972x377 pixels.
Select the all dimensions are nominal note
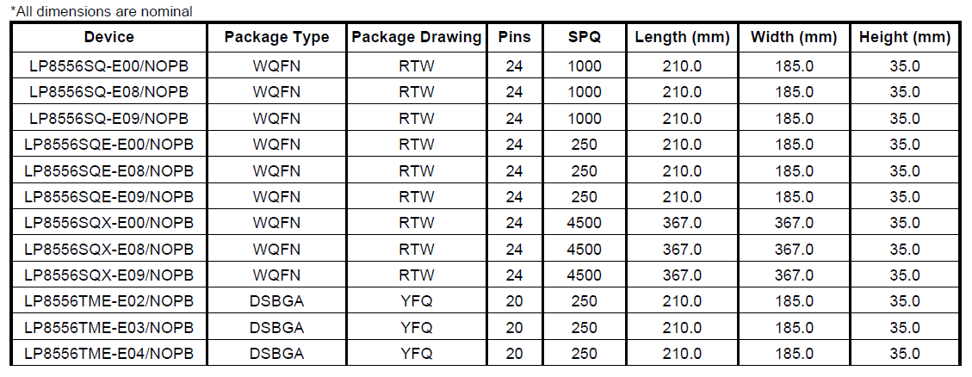[101, 11]
